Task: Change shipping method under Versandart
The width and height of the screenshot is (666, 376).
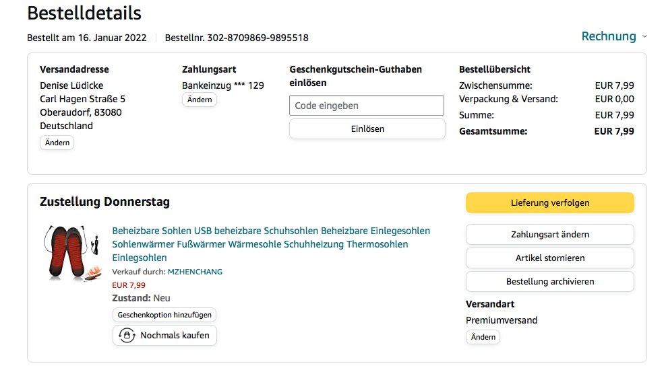Action: click(483, 337)
